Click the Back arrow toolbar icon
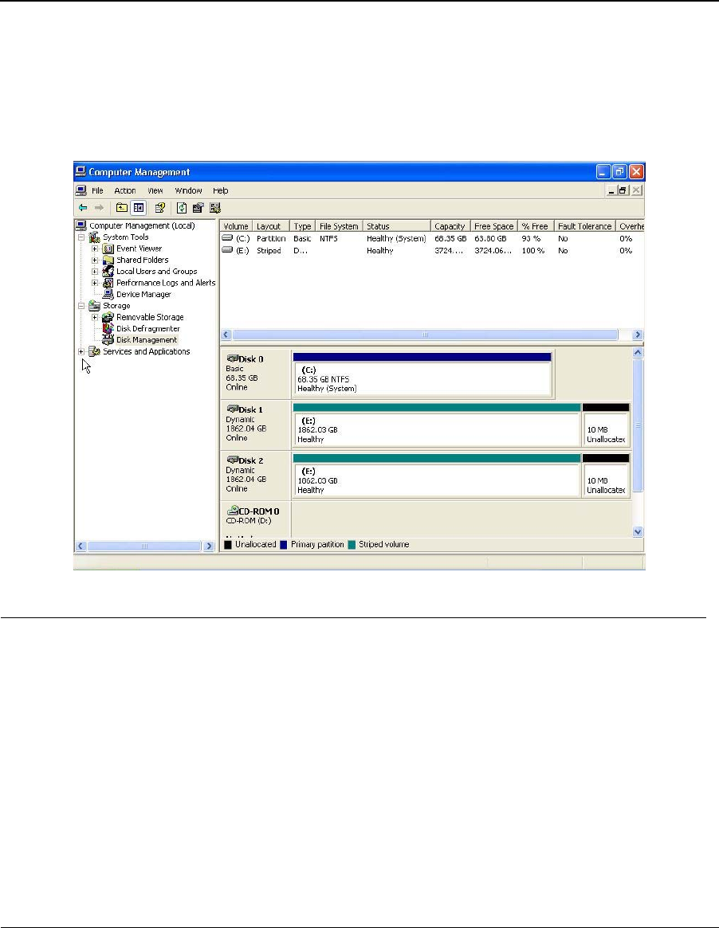This screenshot has height=928, width=719. coord(83,208)
